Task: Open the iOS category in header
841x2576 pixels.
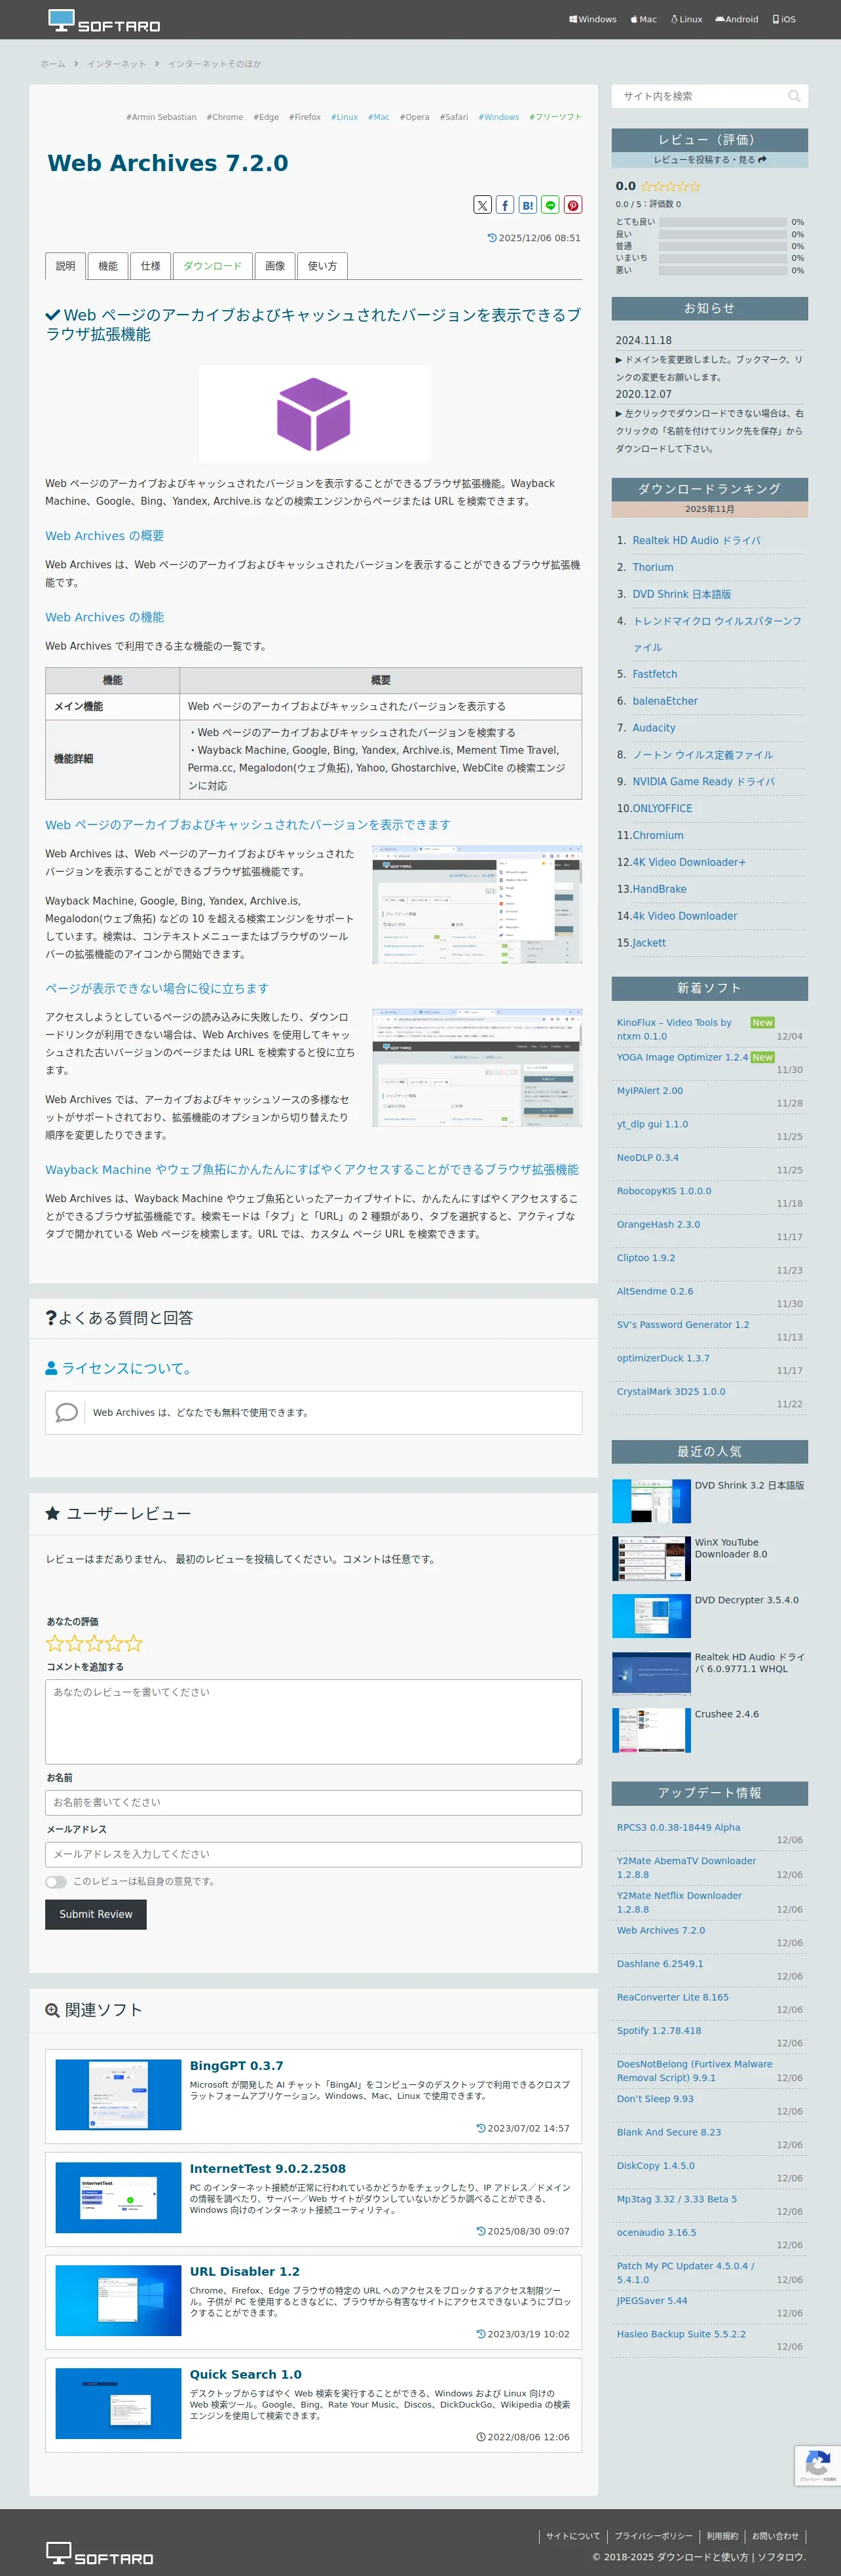Action: coord(784,19)
